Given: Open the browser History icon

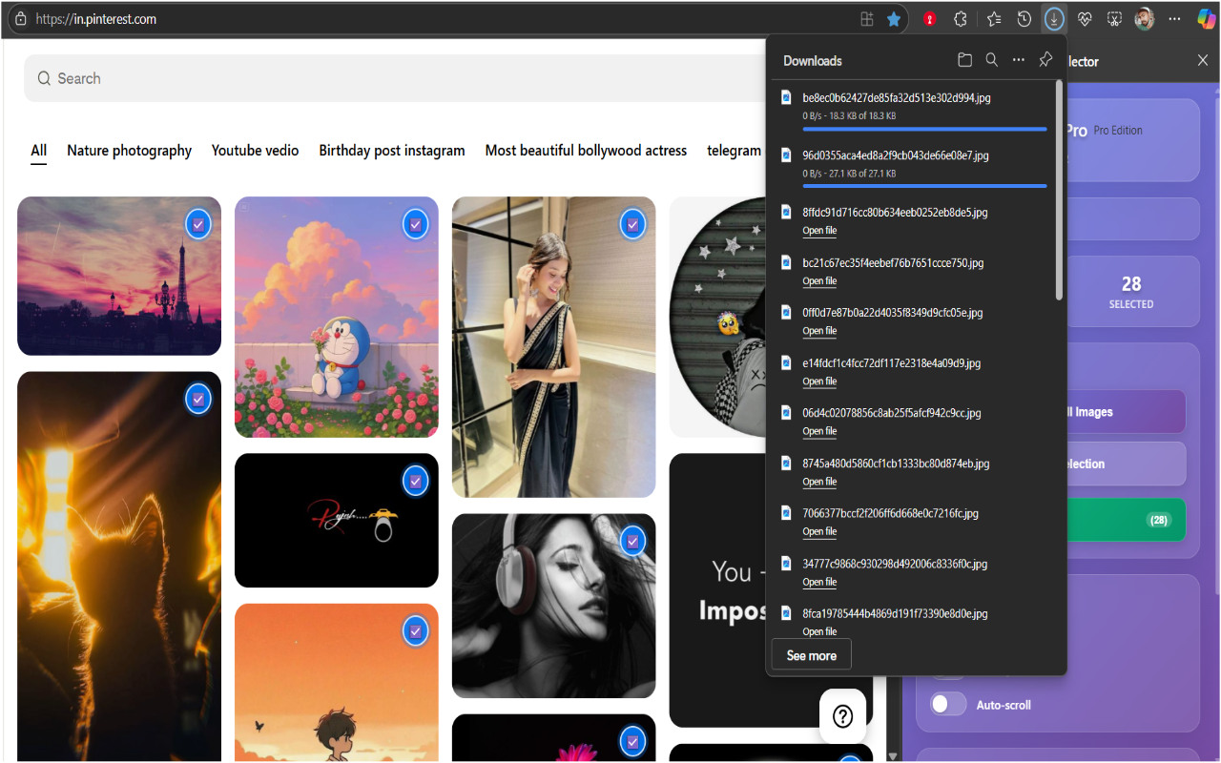Looking at the screenshot, I should tap(1024, 19).
